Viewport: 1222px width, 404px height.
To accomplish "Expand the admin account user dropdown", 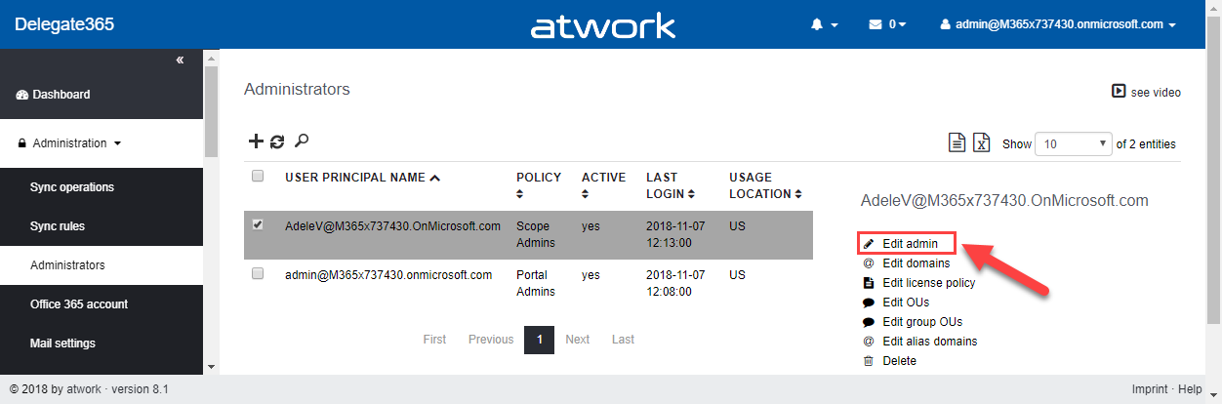I will coord(1056,24).
